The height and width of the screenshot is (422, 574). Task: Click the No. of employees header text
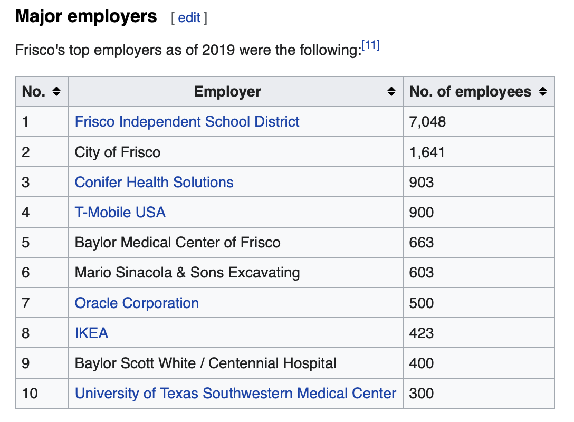470,91
